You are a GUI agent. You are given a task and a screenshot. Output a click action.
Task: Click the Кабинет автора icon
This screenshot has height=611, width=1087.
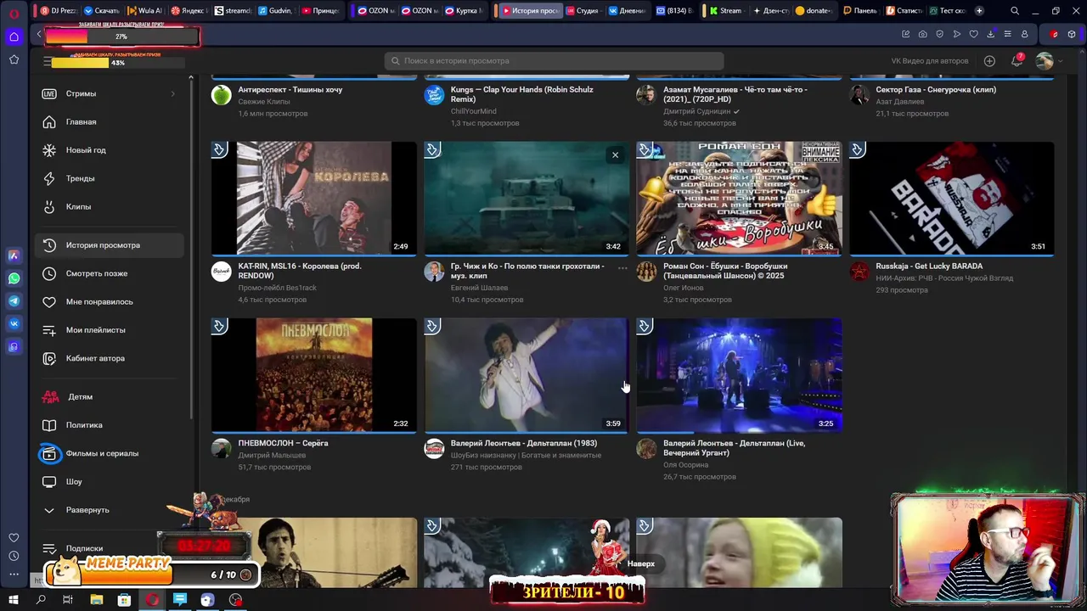pos(49,358)
